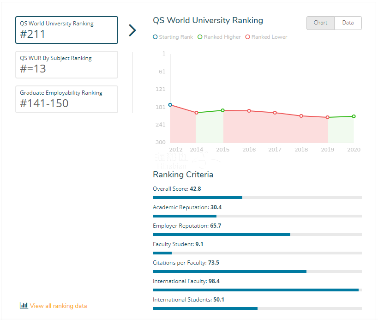Click the Academic Reputation progress bar
This screenshot has width=378, height=320.
click(257, 216)
